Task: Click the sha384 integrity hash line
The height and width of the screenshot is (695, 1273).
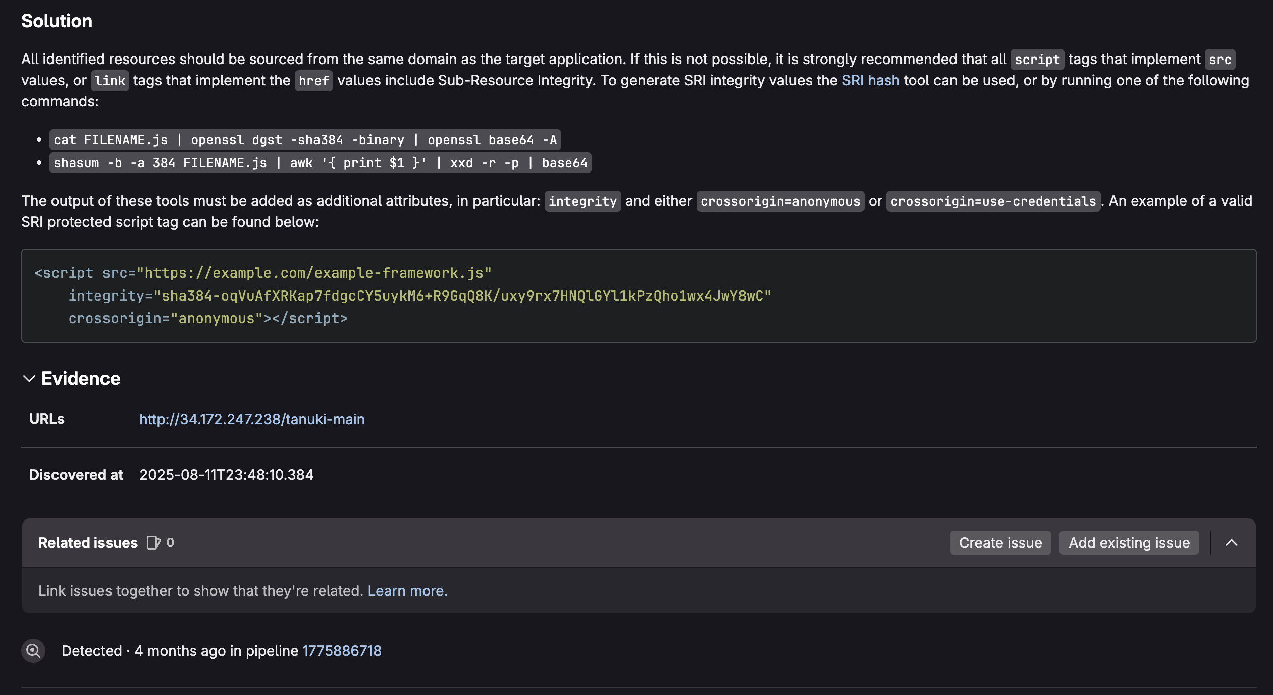Action: click(x=420, y=296)
